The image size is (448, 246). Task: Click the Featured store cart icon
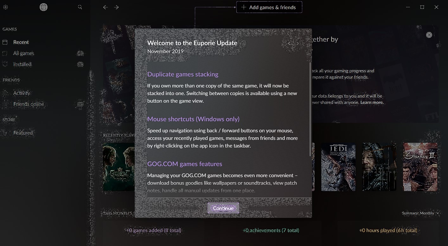tap(5, 133)
